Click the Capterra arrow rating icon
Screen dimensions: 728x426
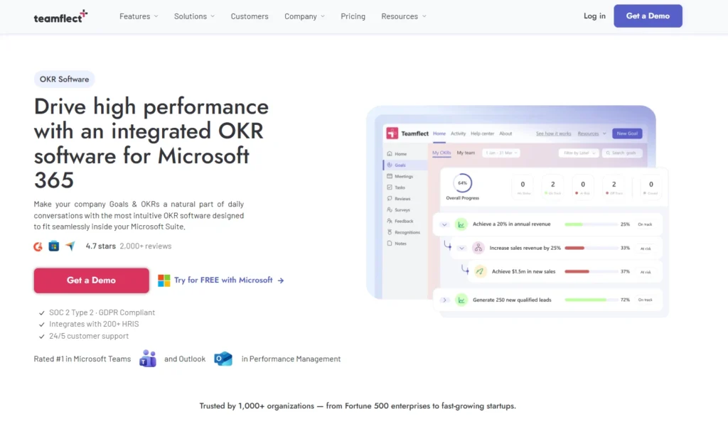70,246
